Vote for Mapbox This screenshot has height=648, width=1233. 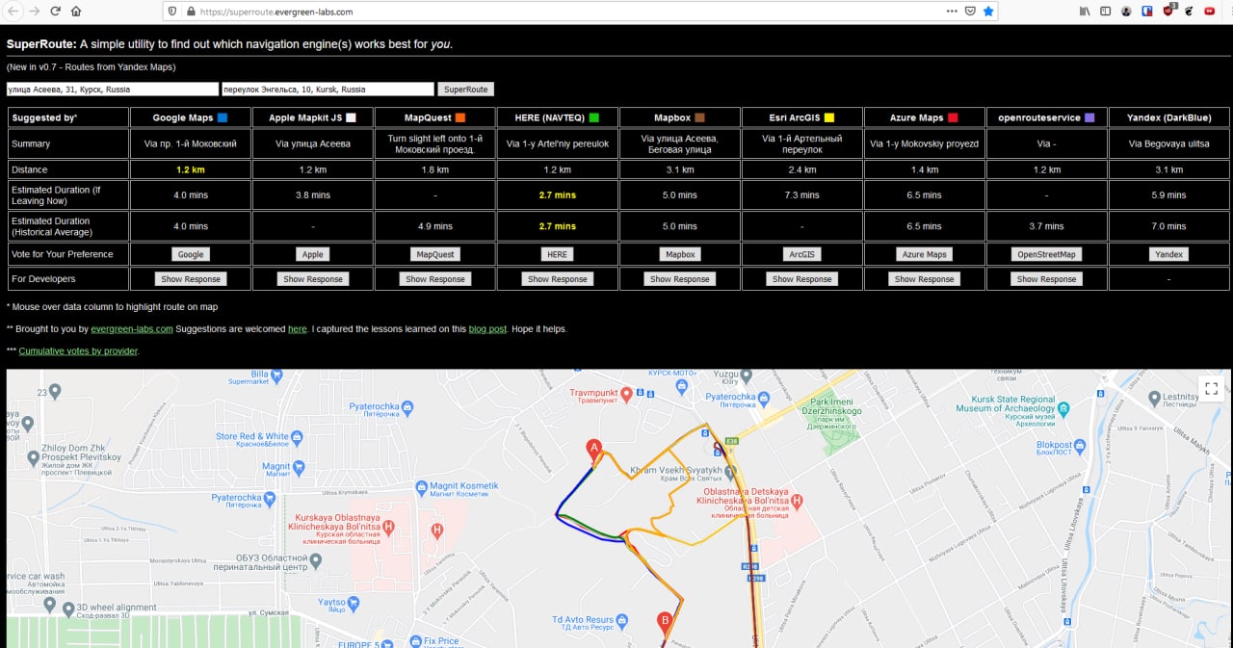pyautogui.click(x=680, y=254)
